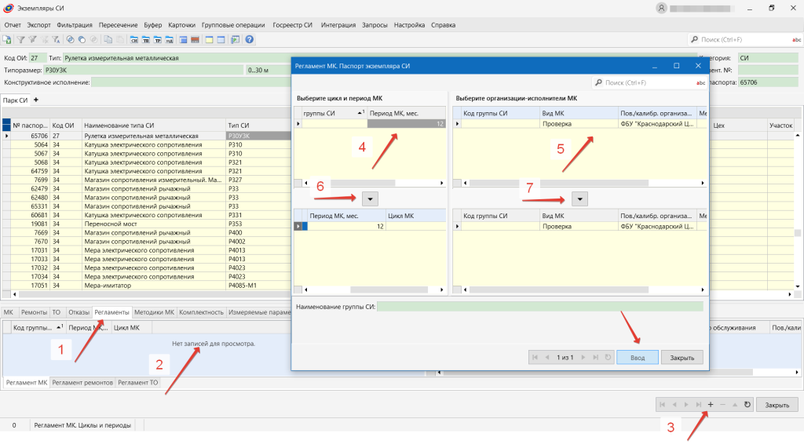Switch to the Ремонты tab
This screenshot has height=448, width=804.
click(x=34, y=312)
